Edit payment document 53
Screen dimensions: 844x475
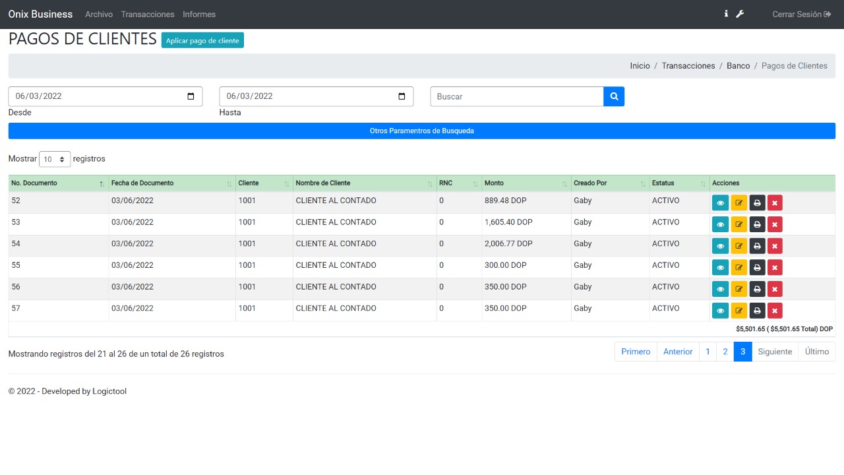pos(738,225)
